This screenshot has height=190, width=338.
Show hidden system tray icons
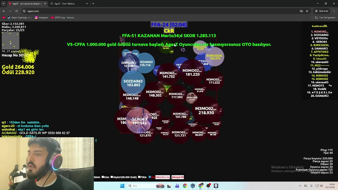pyautogui.click(x=300, y=186)
